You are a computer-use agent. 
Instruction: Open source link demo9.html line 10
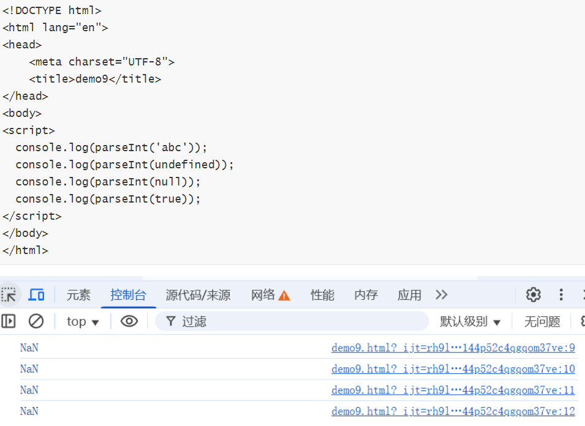click(x=453, y=369)
